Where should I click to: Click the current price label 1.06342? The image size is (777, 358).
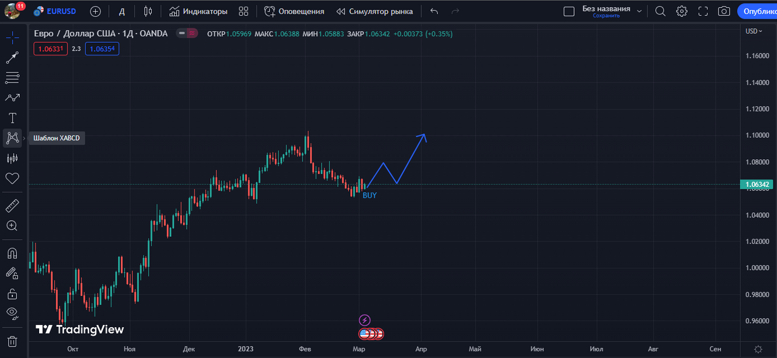coord(756,184)
